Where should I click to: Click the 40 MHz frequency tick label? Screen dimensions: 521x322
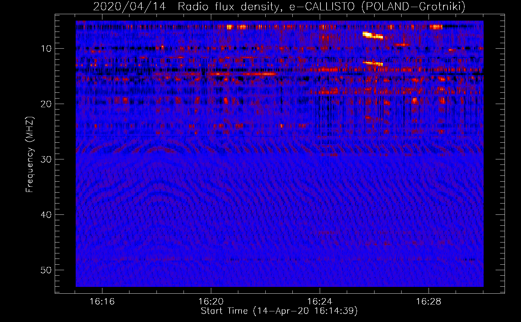pyautogui.click(x=46, y=215)
